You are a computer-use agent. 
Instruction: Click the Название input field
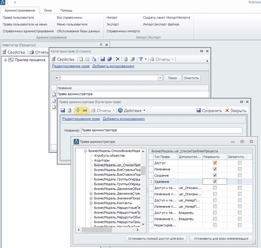(161, 130)
